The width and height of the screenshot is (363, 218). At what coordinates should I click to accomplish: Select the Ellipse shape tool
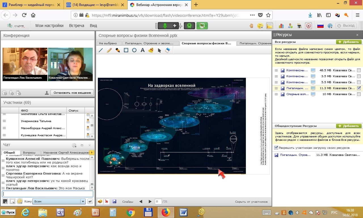pos(134,50)
